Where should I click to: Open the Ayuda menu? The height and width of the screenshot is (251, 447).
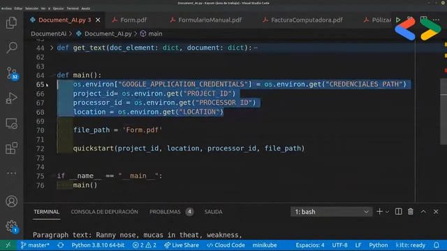[x=85, y=8]
